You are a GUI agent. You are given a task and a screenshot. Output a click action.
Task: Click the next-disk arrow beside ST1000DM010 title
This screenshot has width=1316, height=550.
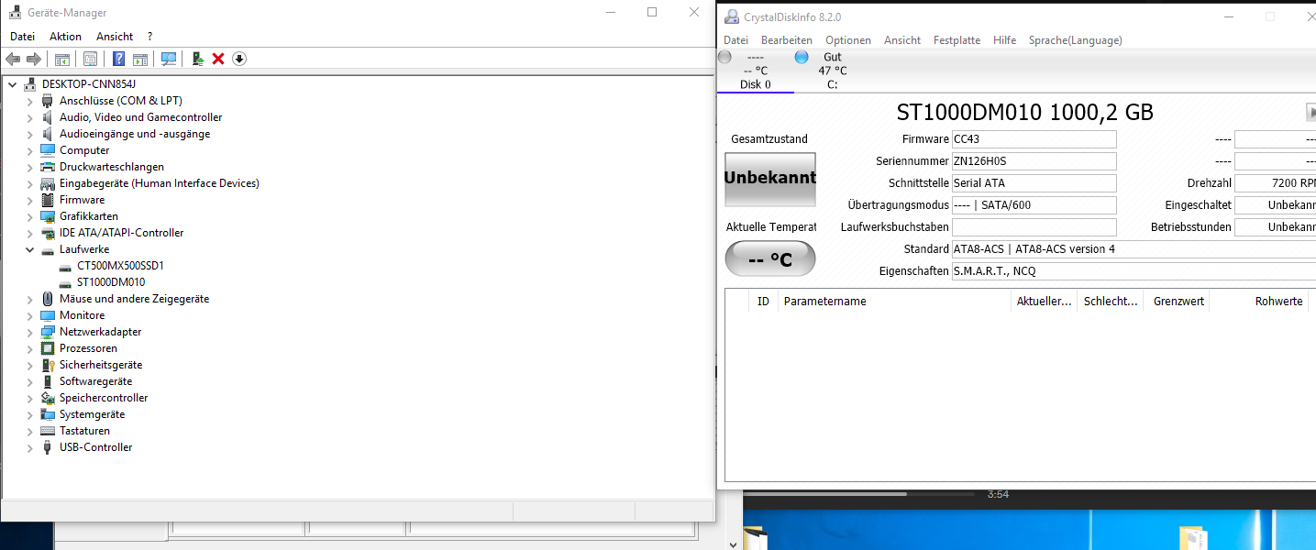coord(1310,112)
